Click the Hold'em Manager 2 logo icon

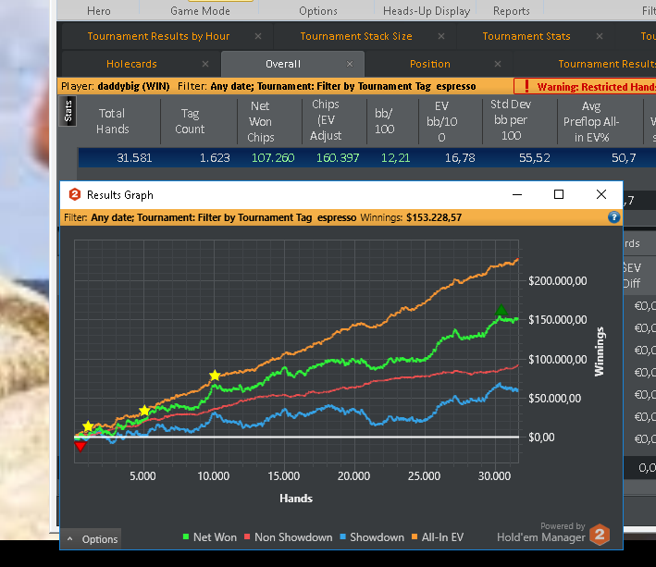[x=600, y=535]
